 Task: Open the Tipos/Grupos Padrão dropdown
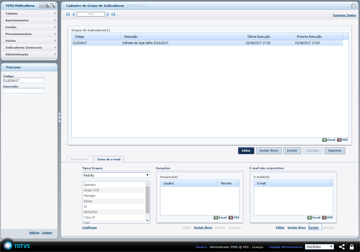coord(116,175)
